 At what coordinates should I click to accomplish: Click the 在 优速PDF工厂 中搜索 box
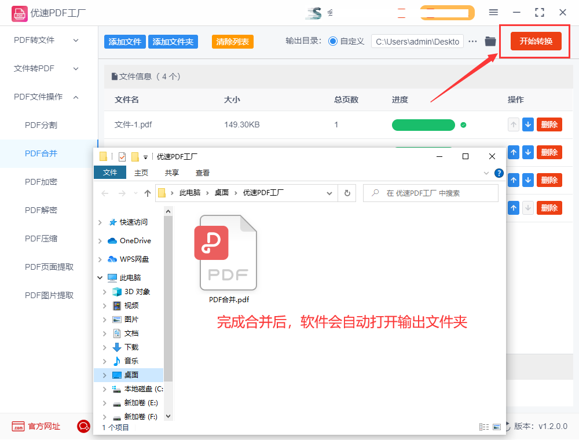pos(431,193)
